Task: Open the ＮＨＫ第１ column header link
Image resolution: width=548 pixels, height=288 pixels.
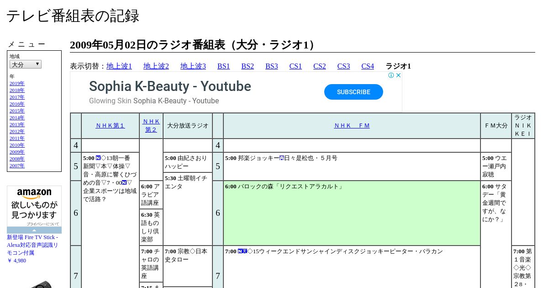Action: pyautogui.click(x=110, y=126)
